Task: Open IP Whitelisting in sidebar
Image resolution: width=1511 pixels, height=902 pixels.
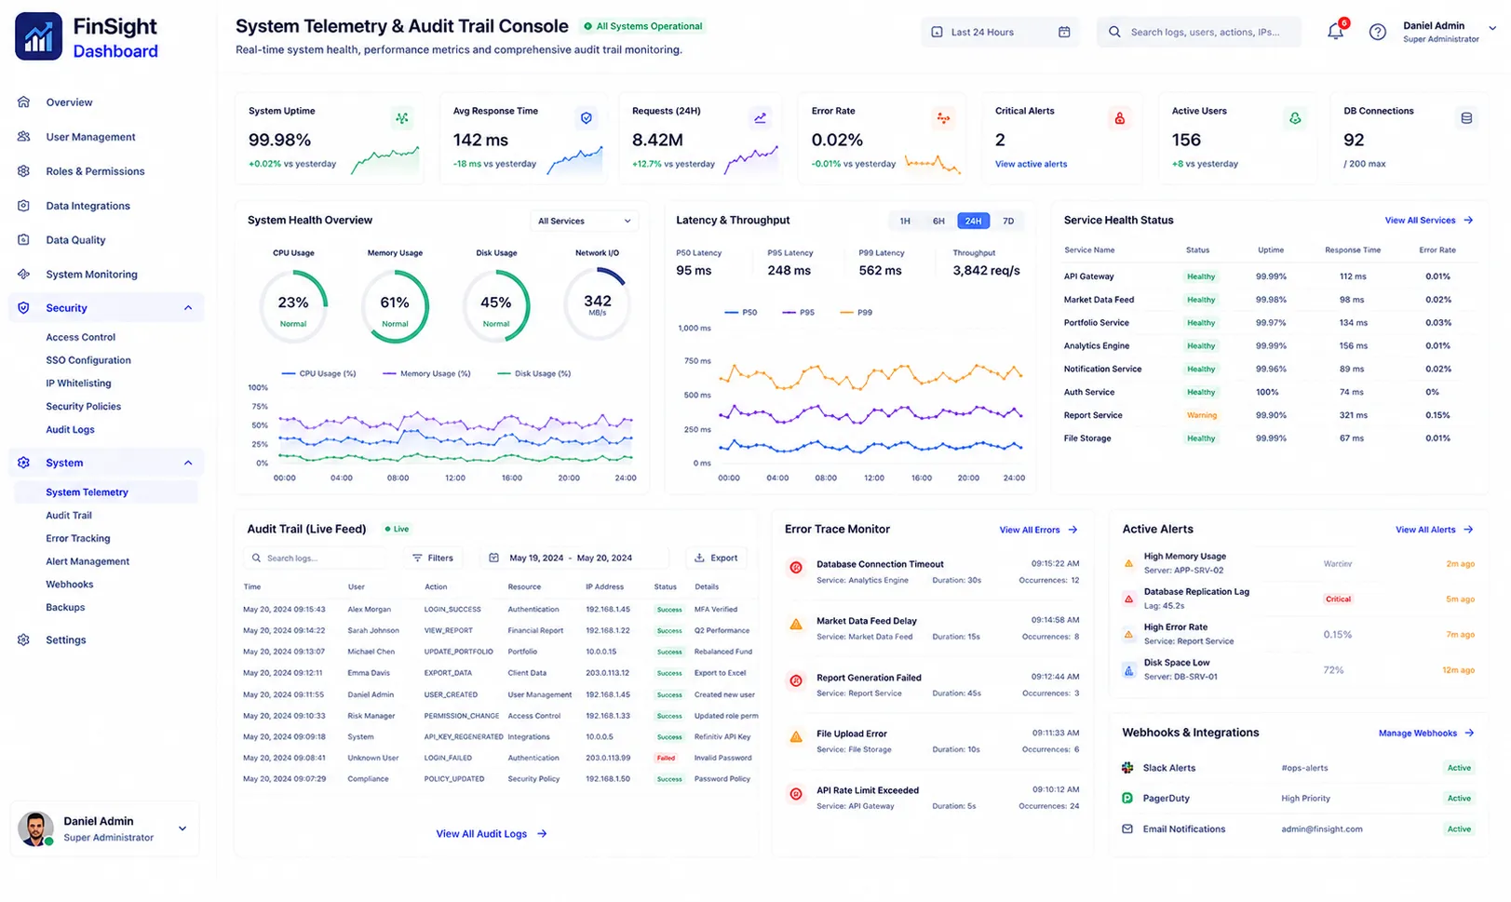Action: [78, 384]
